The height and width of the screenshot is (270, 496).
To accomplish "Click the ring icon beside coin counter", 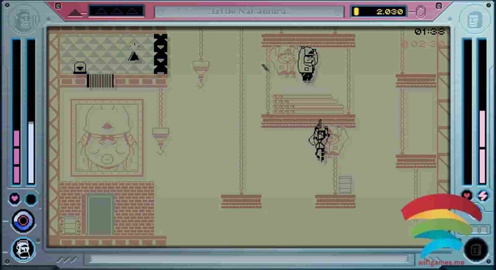I will (420, 12).
